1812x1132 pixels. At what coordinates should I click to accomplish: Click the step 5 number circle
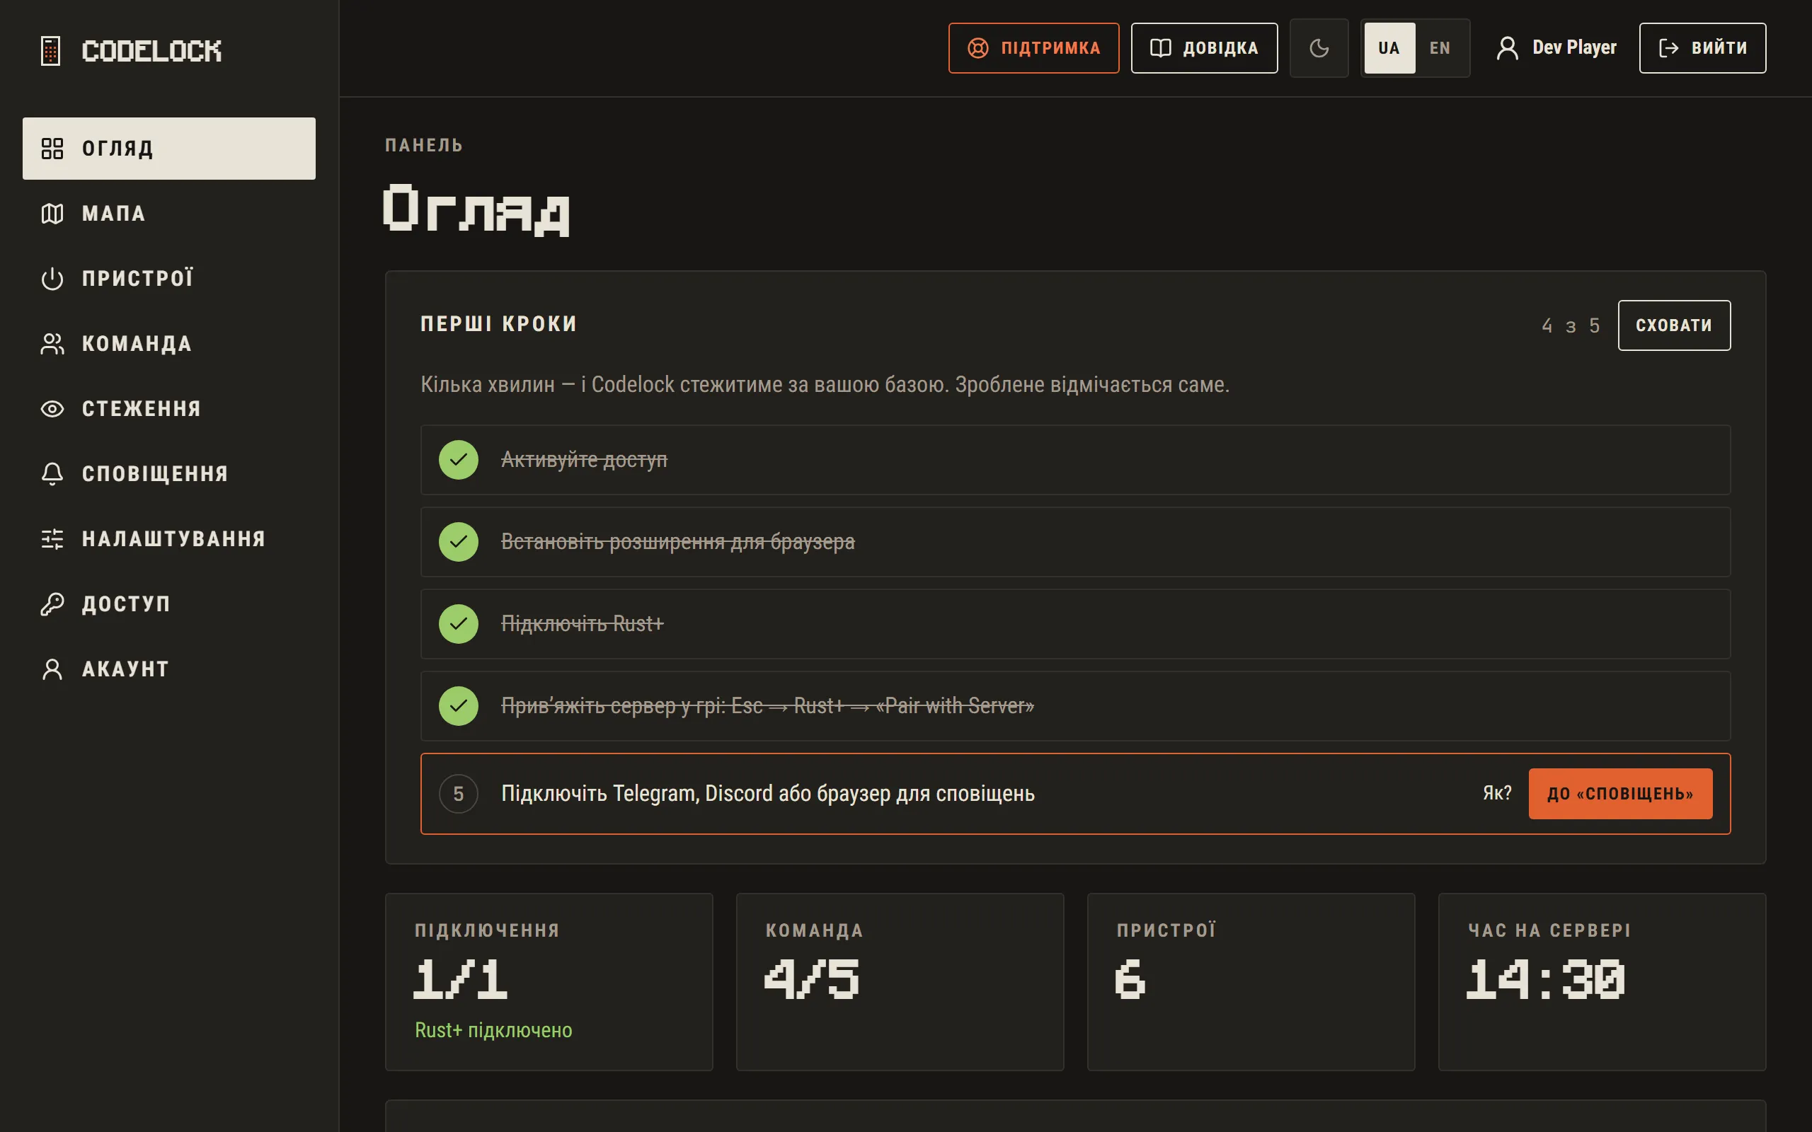(x=458, y=794)
